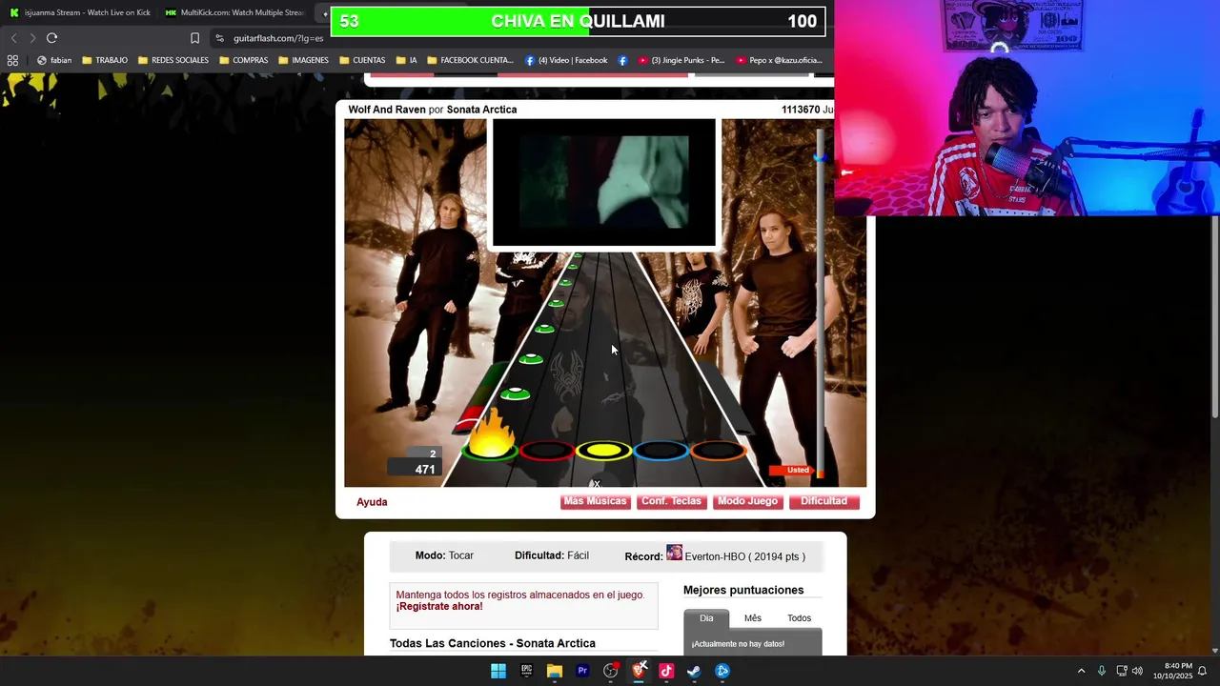This screenshot has width=1220, height=686.
Task: Click the Todas Las Canciones - Sonata Arctica heading
Action: (x=493, y=643)
